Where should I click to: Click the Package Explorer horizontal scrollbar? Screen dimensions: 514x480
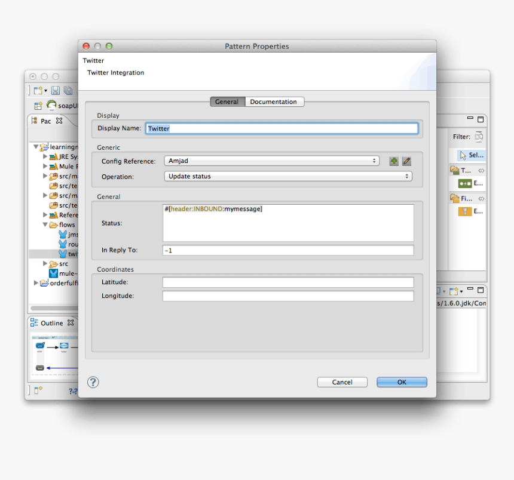click(54, 308)
